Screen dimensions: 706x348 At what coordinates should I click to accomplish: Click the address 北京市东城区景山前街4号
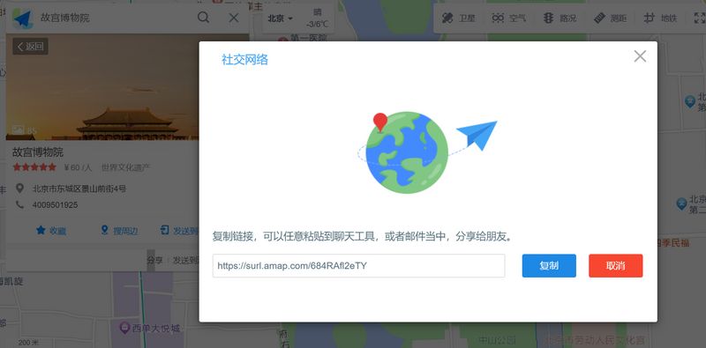79,189
